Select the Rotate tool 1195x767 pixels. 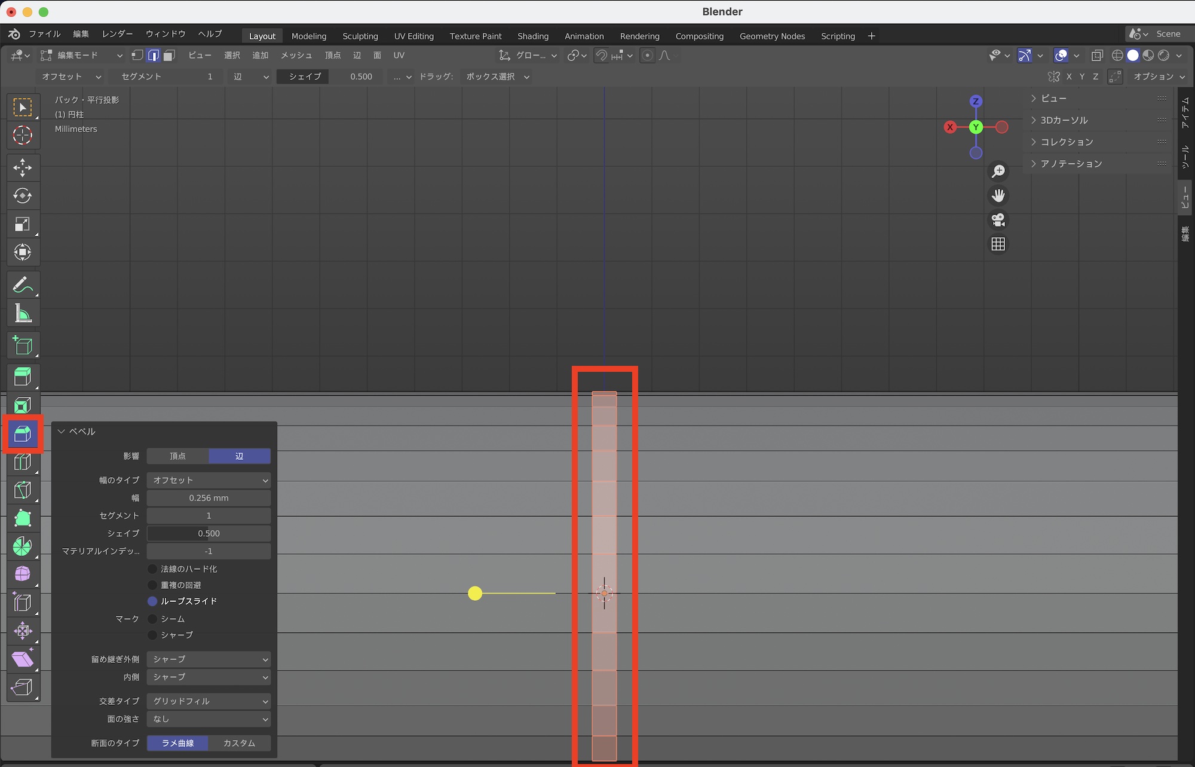[x=23, y=195]
